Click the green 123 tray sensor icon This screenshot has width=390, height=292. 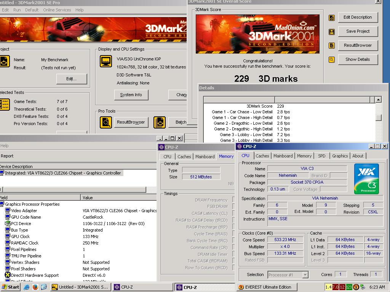pyautogui.click(x=349, y=287)
